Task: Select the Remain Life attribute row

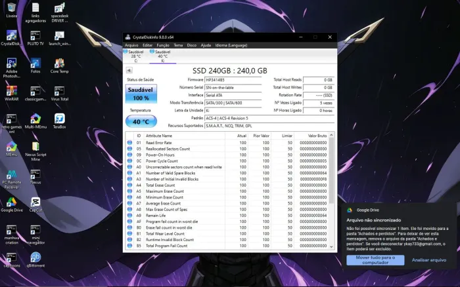Action: 227,216
